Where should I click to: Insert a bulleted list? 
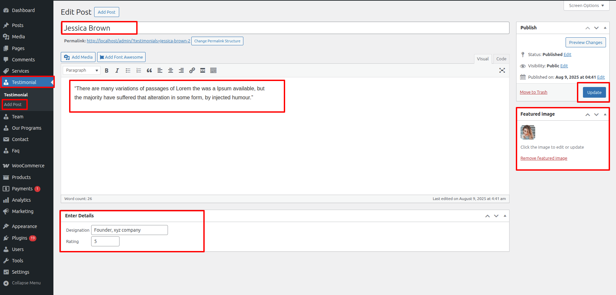pyautogui.click(x=128, y=70)
